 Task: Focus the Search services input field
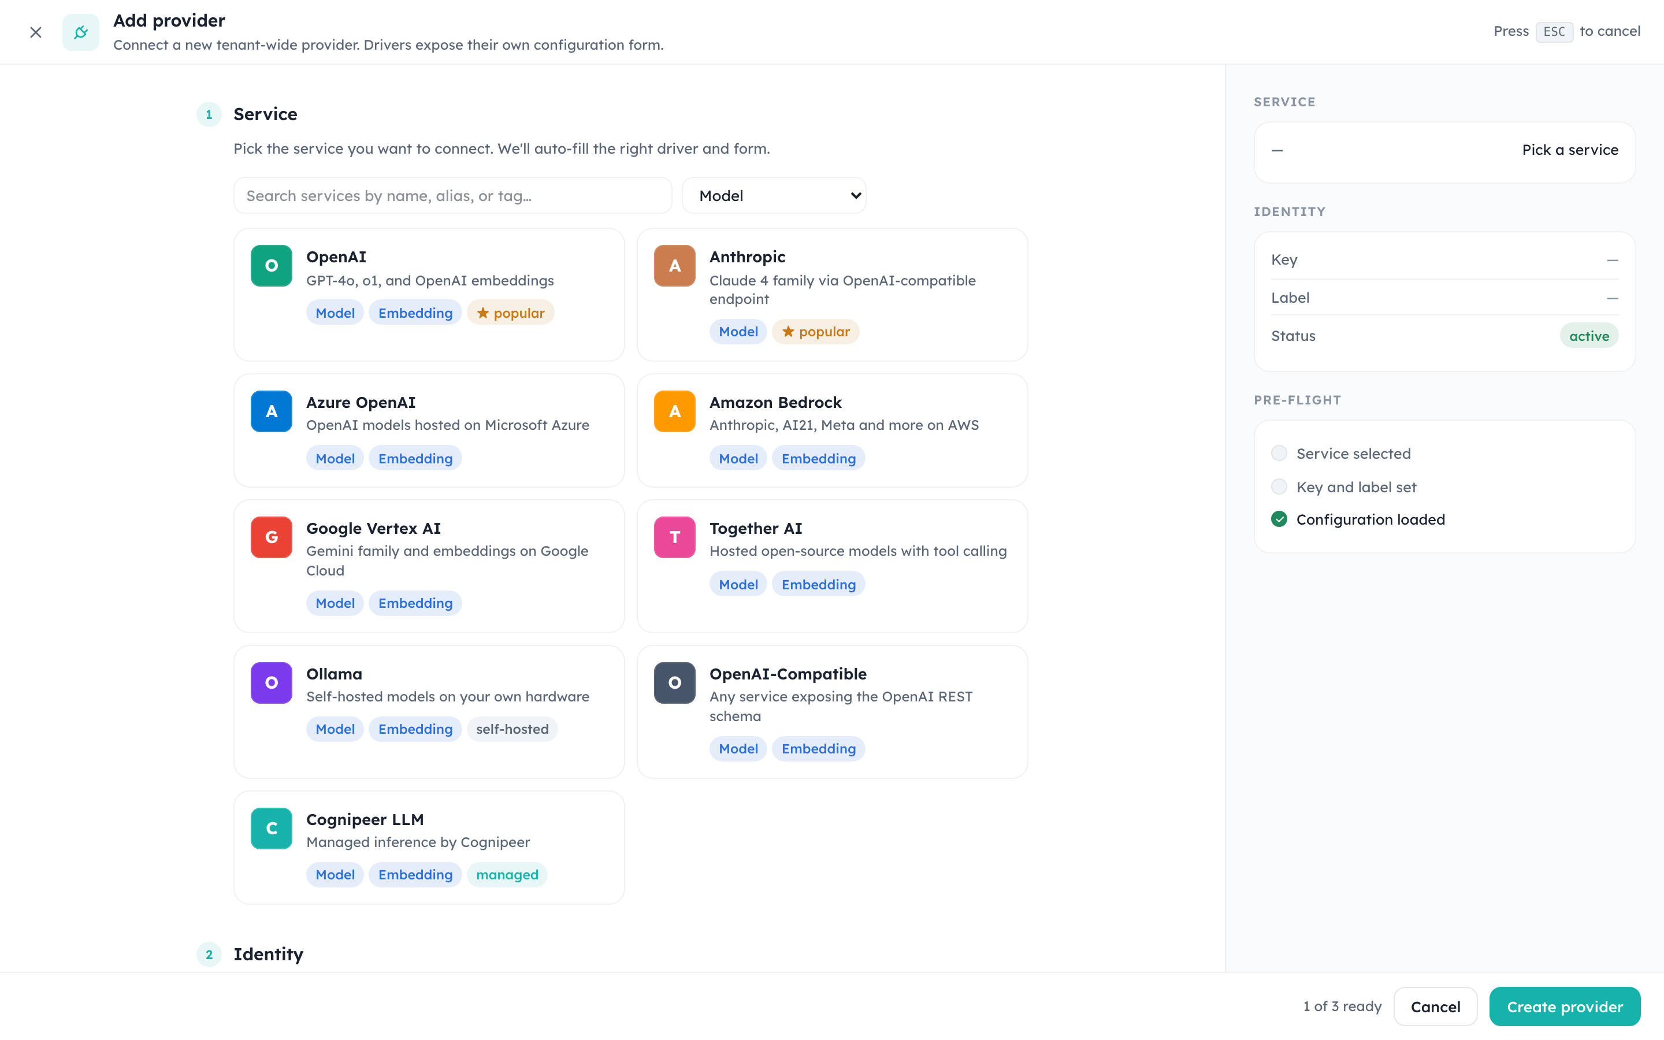(452, 195)
